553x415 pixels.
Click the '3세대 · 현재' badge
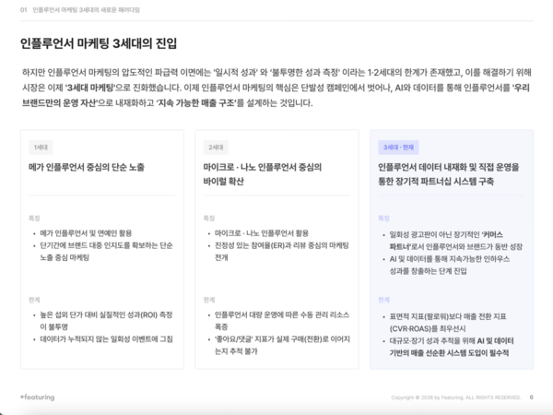[398, 148]
